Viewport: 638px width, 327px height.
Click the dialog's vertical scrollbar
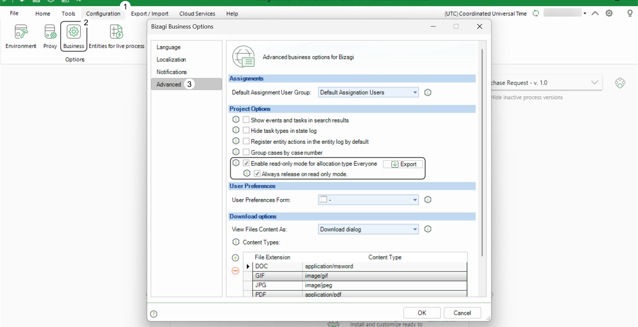pyautogui.click(x=482, y=153)
